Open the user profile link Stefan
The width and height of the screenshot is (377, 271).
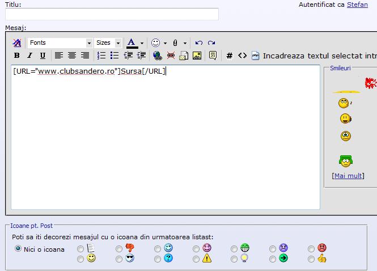coord(357,5)
